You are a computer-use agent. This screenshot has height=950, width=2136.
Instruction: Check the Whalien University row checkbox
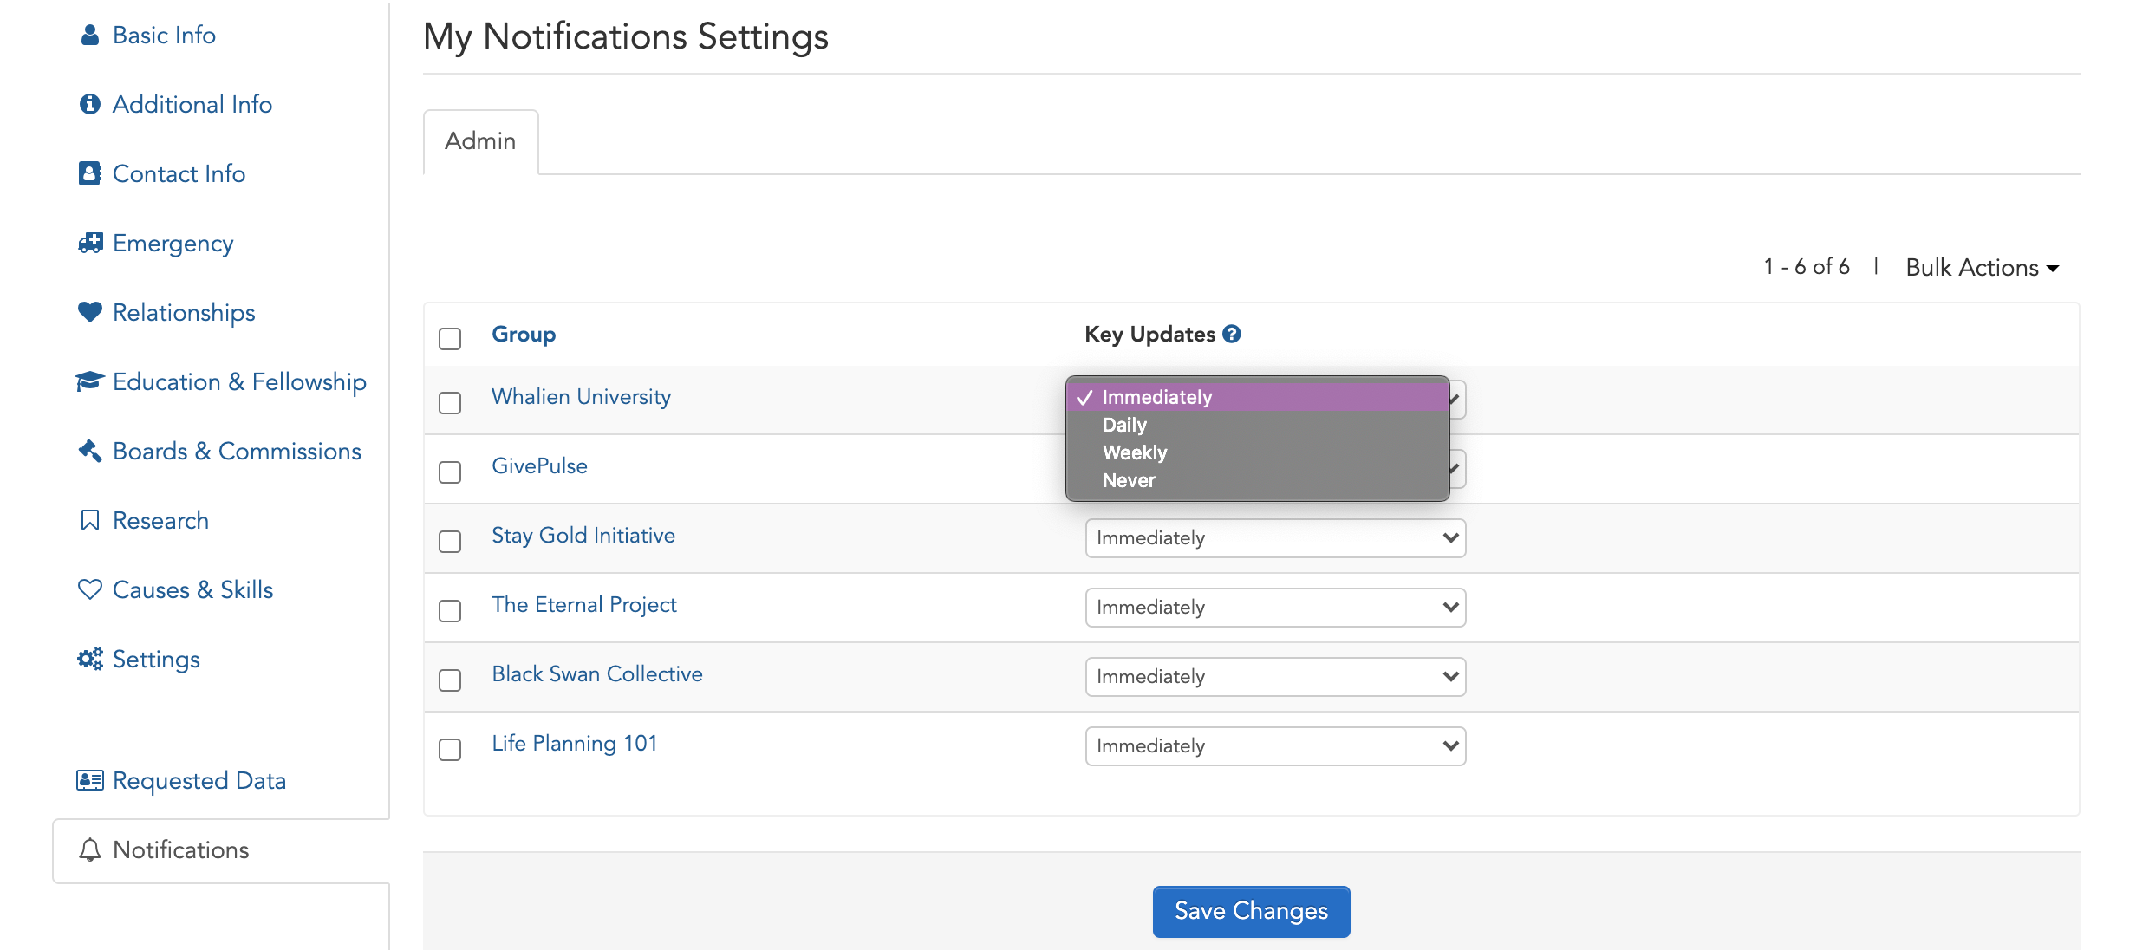pyautogui.click(x=450, y=403)
